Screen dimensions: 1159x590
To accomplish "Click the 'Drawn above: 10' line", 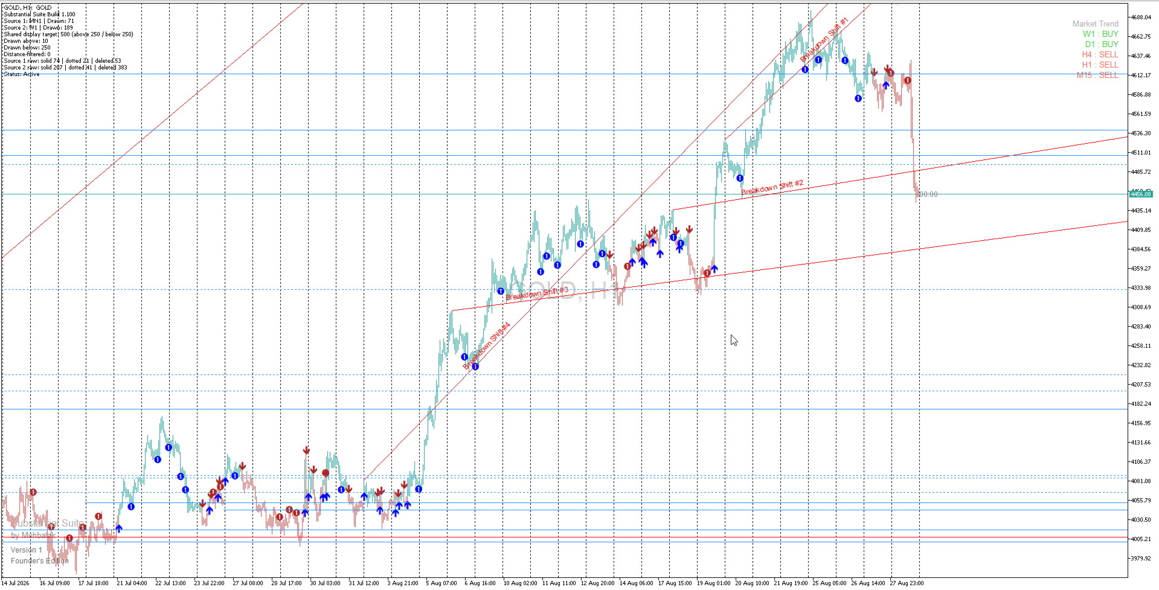I will pyautogui.click(x=26, y=41).
